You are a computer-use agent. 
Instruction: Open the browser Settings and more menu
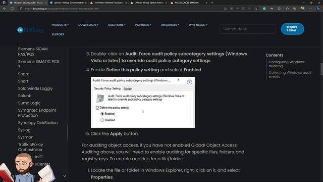point(310,9)
